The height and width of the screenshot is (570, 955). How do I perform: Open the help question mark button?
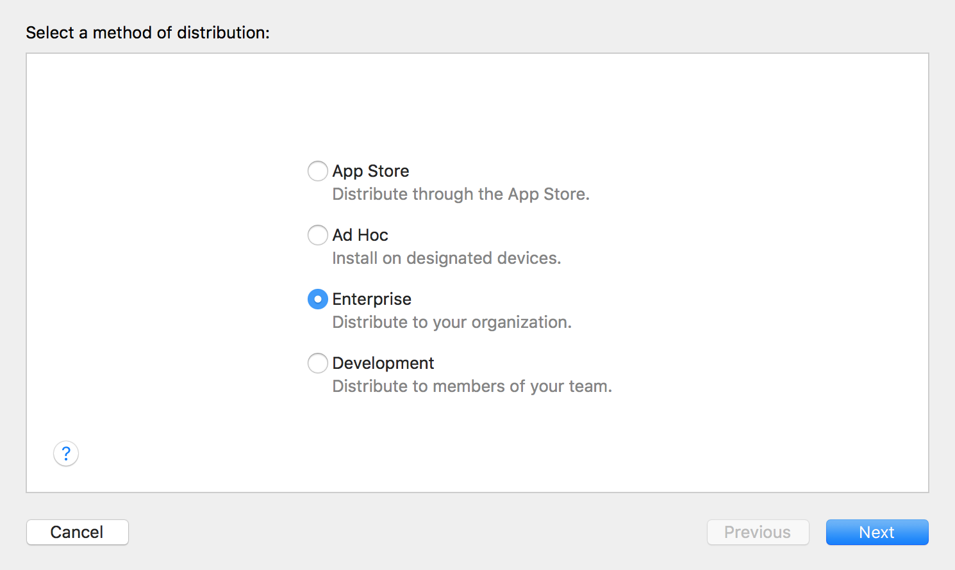click(x=66, y=453)
